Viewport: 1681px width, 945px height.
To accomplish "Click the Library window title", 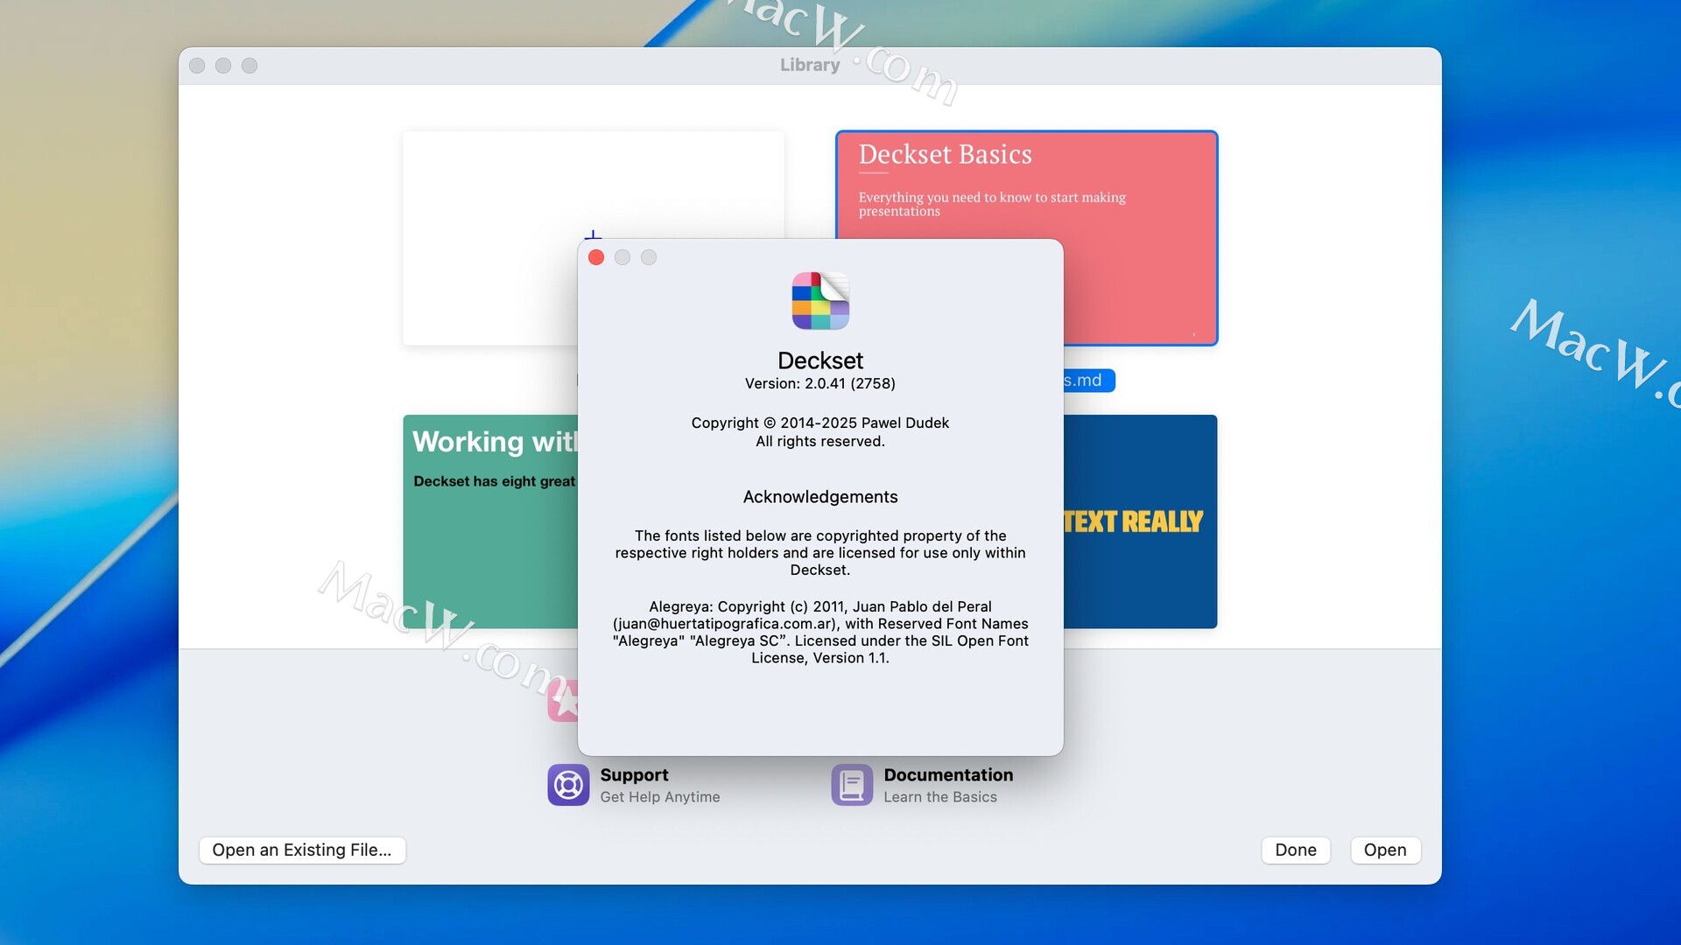I will point(810,65).
